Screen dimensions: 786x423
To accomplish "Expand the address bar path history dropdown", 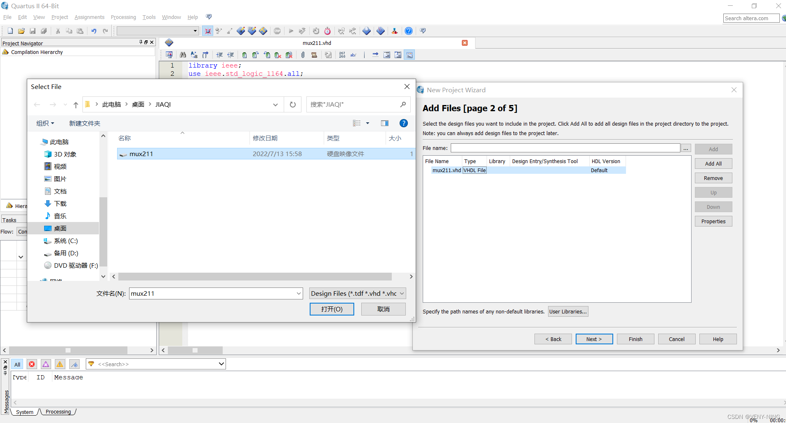I will click(x=275, y=105).
